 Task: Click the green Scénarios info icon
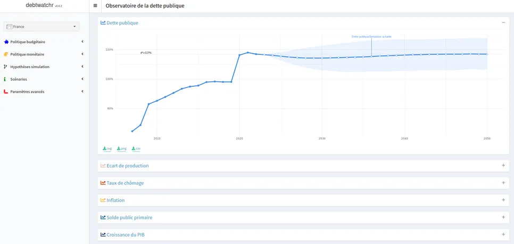(x=5, y=79)
